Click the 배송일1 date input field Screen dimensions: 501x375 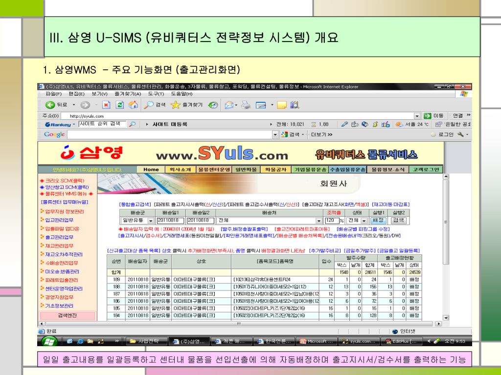(x=170, y=220)
